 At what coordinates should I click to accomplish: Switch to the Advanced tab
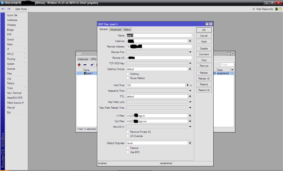(116, 30)
